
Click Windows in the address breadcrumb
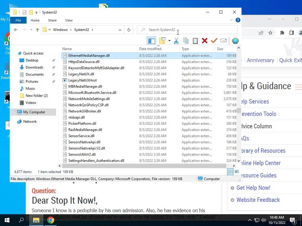pos(60,30)
